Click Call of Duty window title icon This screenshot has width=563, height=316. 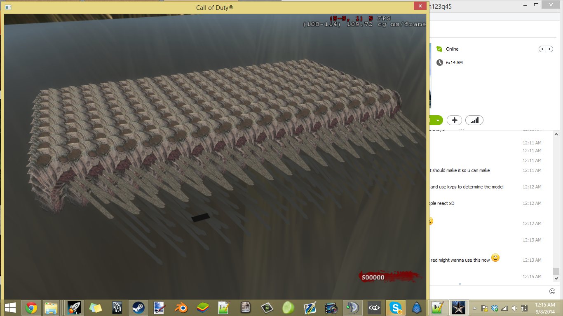tap(8, 7)
